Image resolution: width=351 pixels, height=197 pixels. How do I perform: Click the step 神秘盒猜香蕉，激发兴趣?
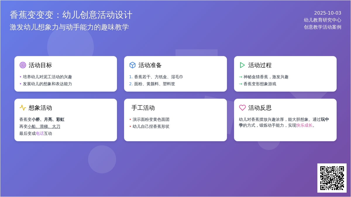266,77
